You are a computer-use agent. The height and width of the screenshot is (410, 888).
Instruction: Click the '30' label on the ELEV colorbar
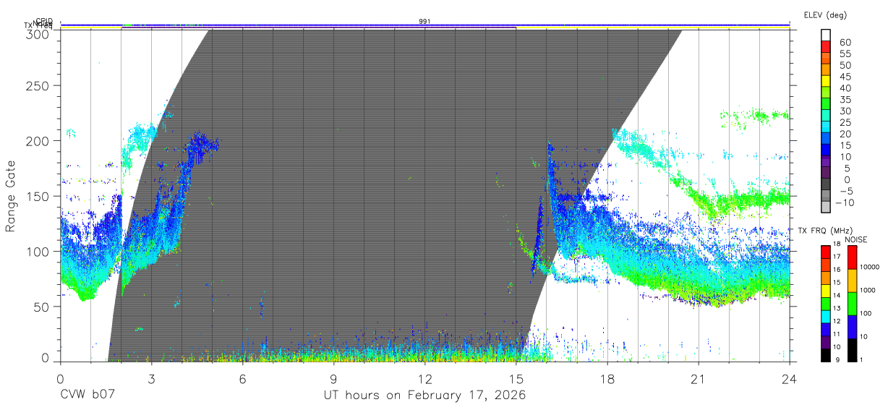point(845,111)
